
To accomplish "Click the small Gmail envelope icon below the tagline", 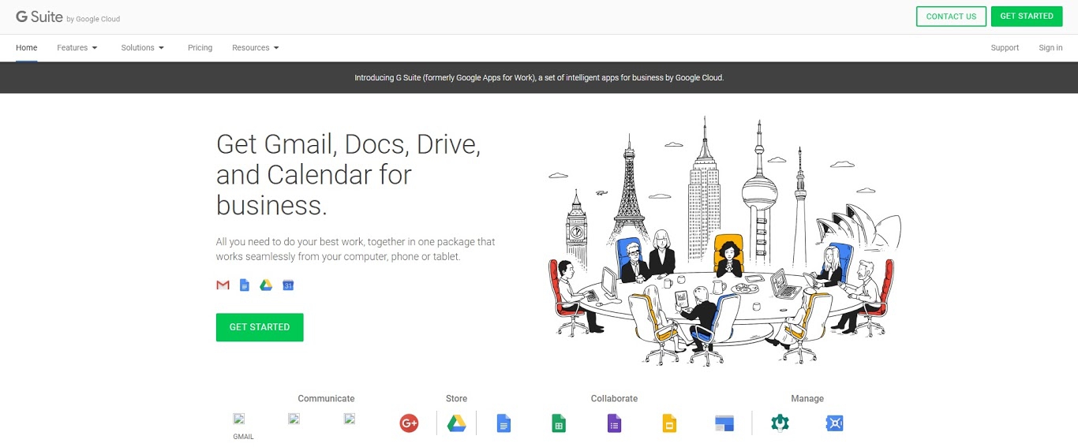I will [x=223, y=285].
